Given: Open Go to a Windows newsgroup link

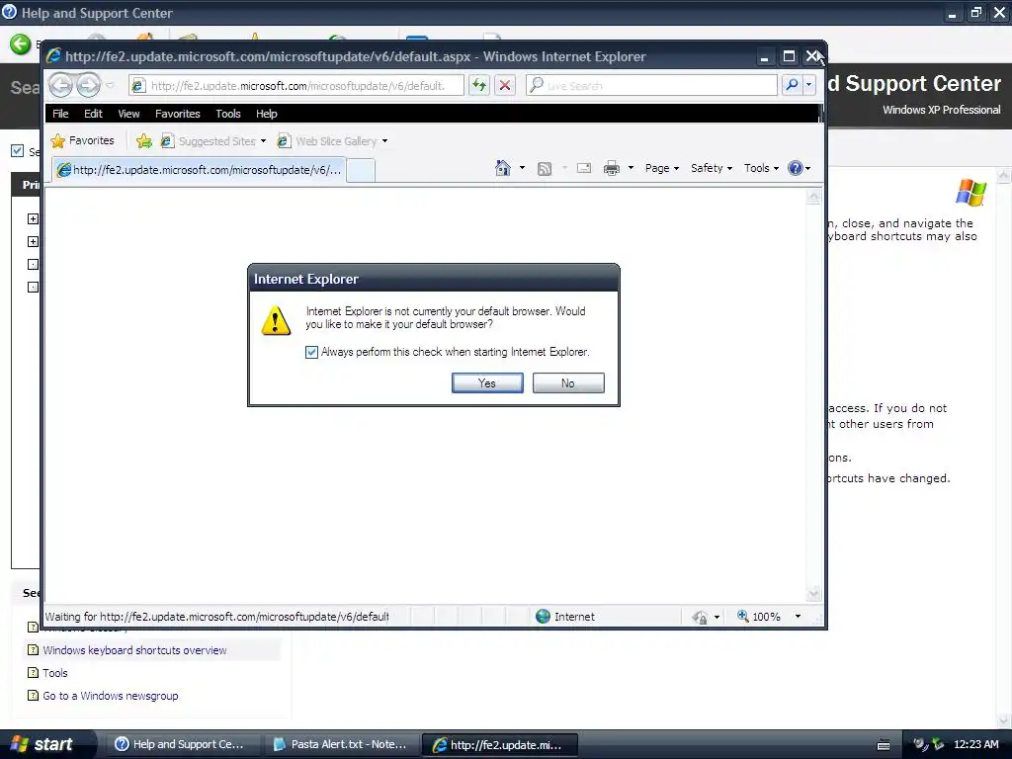Looking at the screenshot, I should 111,696.
